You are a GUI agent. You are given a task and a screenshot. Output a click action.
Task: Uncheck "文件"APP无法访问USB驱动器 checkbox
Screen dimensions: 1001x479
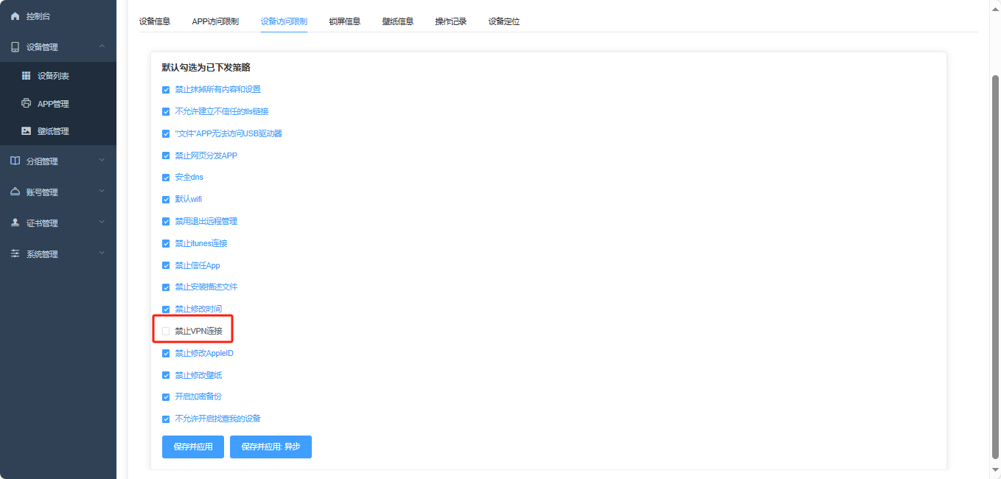coord(166,134)
